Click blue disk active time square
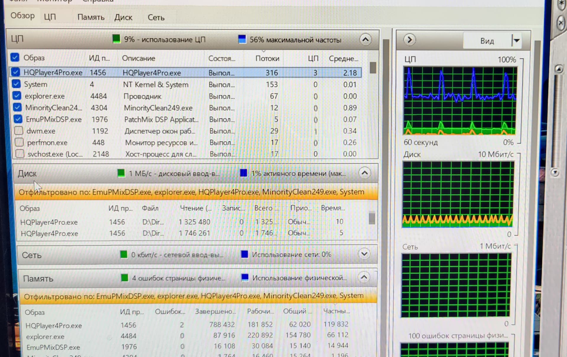Image resolution: width=567 pixels, height=357 pixels. 244,173
